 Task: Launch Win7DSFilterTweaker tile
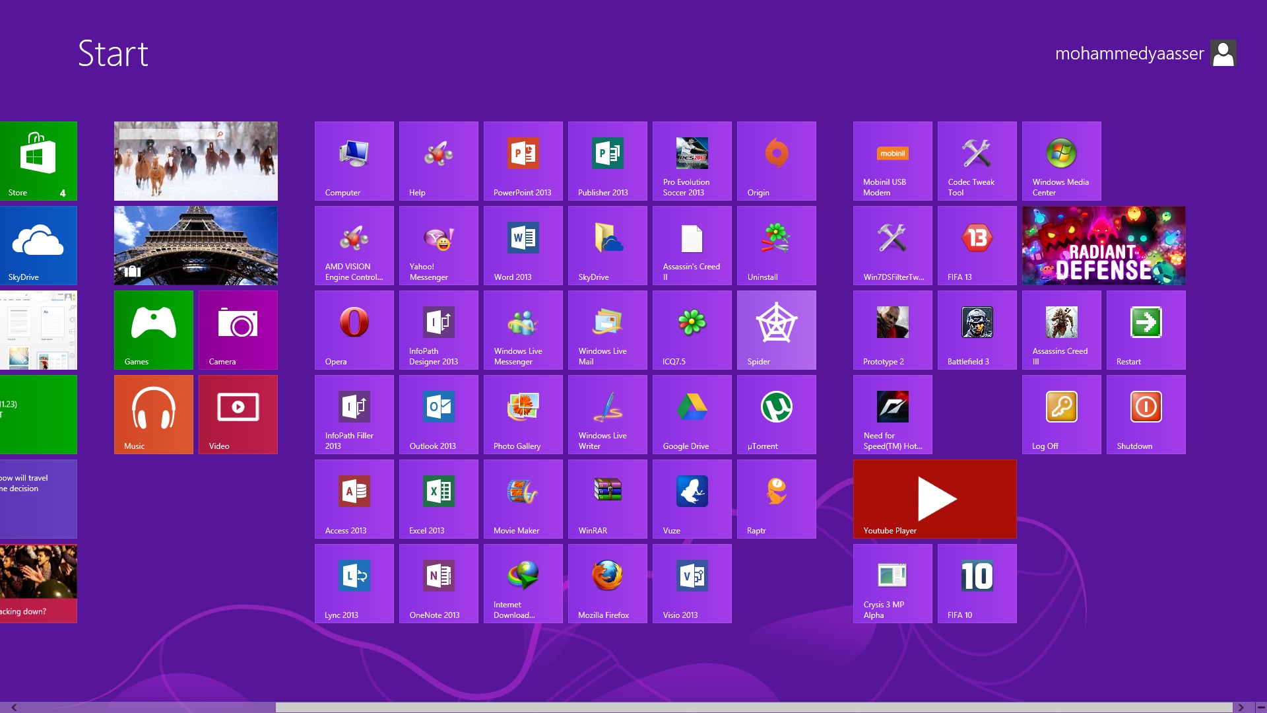pos(893,246)
